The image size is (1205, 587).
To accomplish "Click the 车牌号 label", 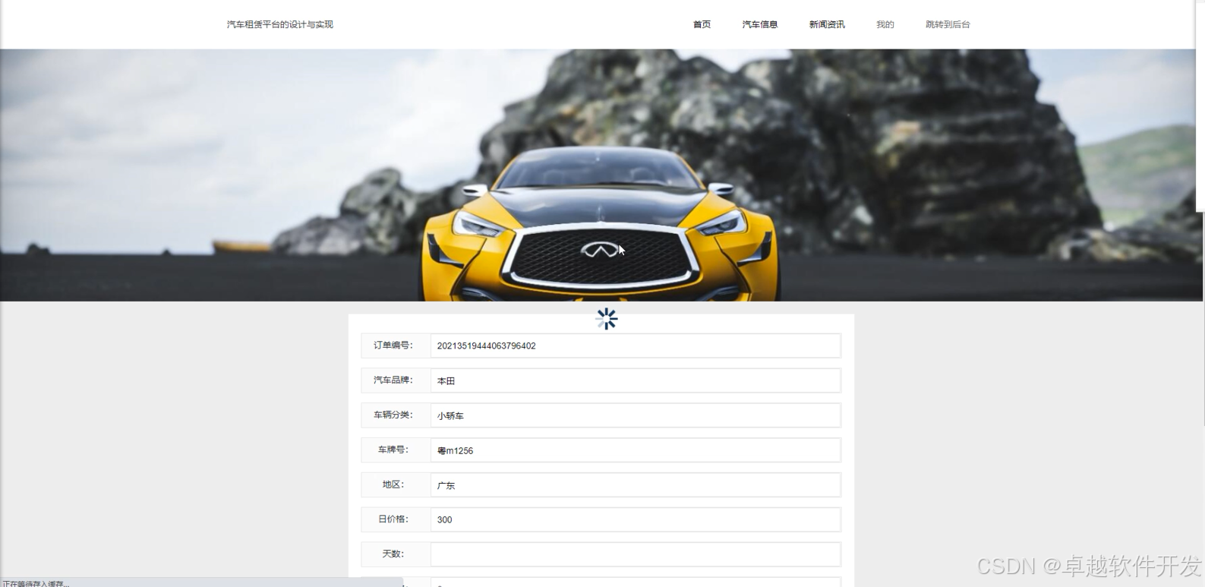I will tap(393, 450).
